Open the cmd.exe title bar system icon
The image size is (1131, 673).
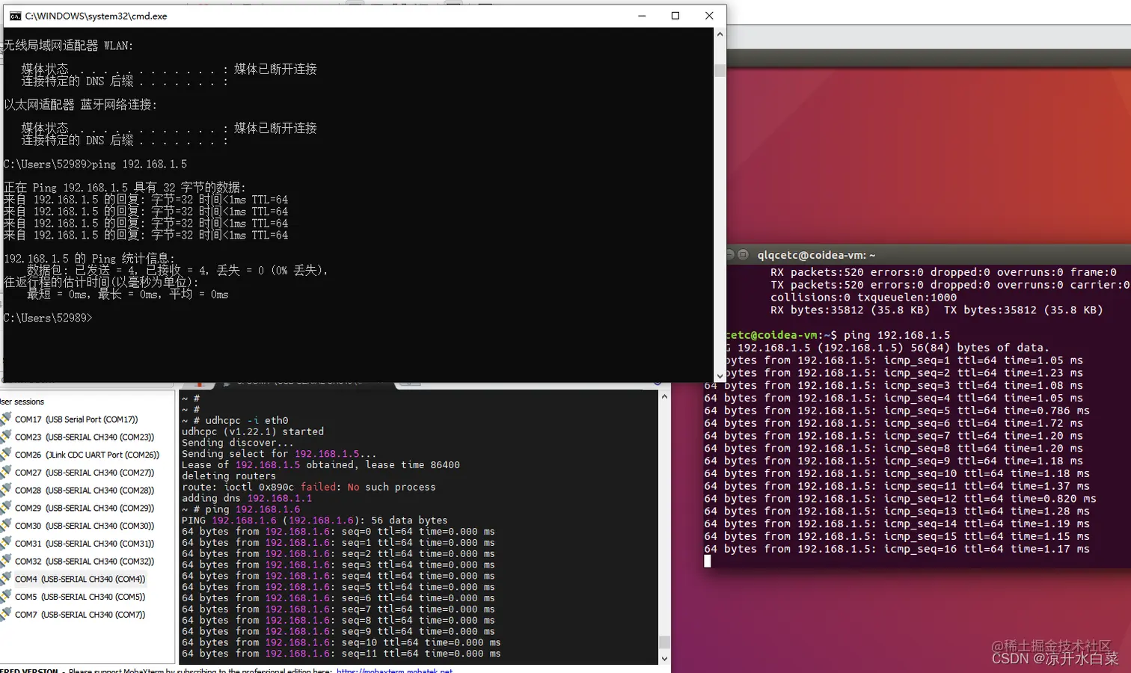tap(15, 16)
